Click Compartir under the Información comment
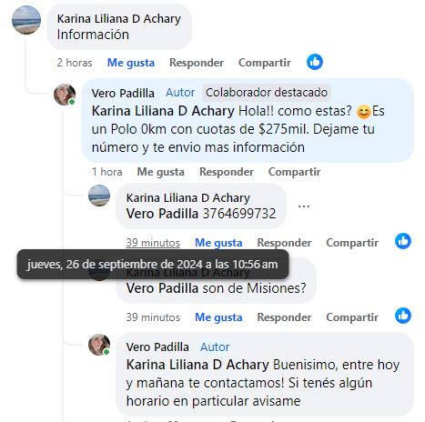The width and height of the screenshot is (425, 422). coord(265,63)
